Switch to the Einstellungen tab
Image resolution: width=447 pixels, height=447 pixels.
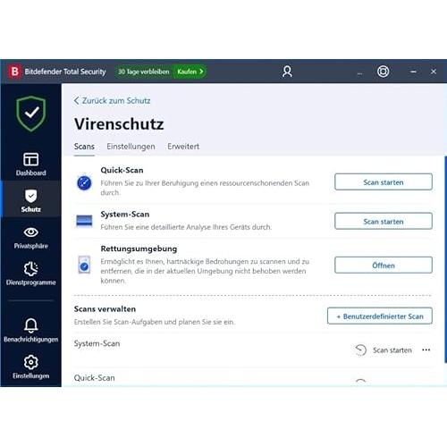coord(131,147)
